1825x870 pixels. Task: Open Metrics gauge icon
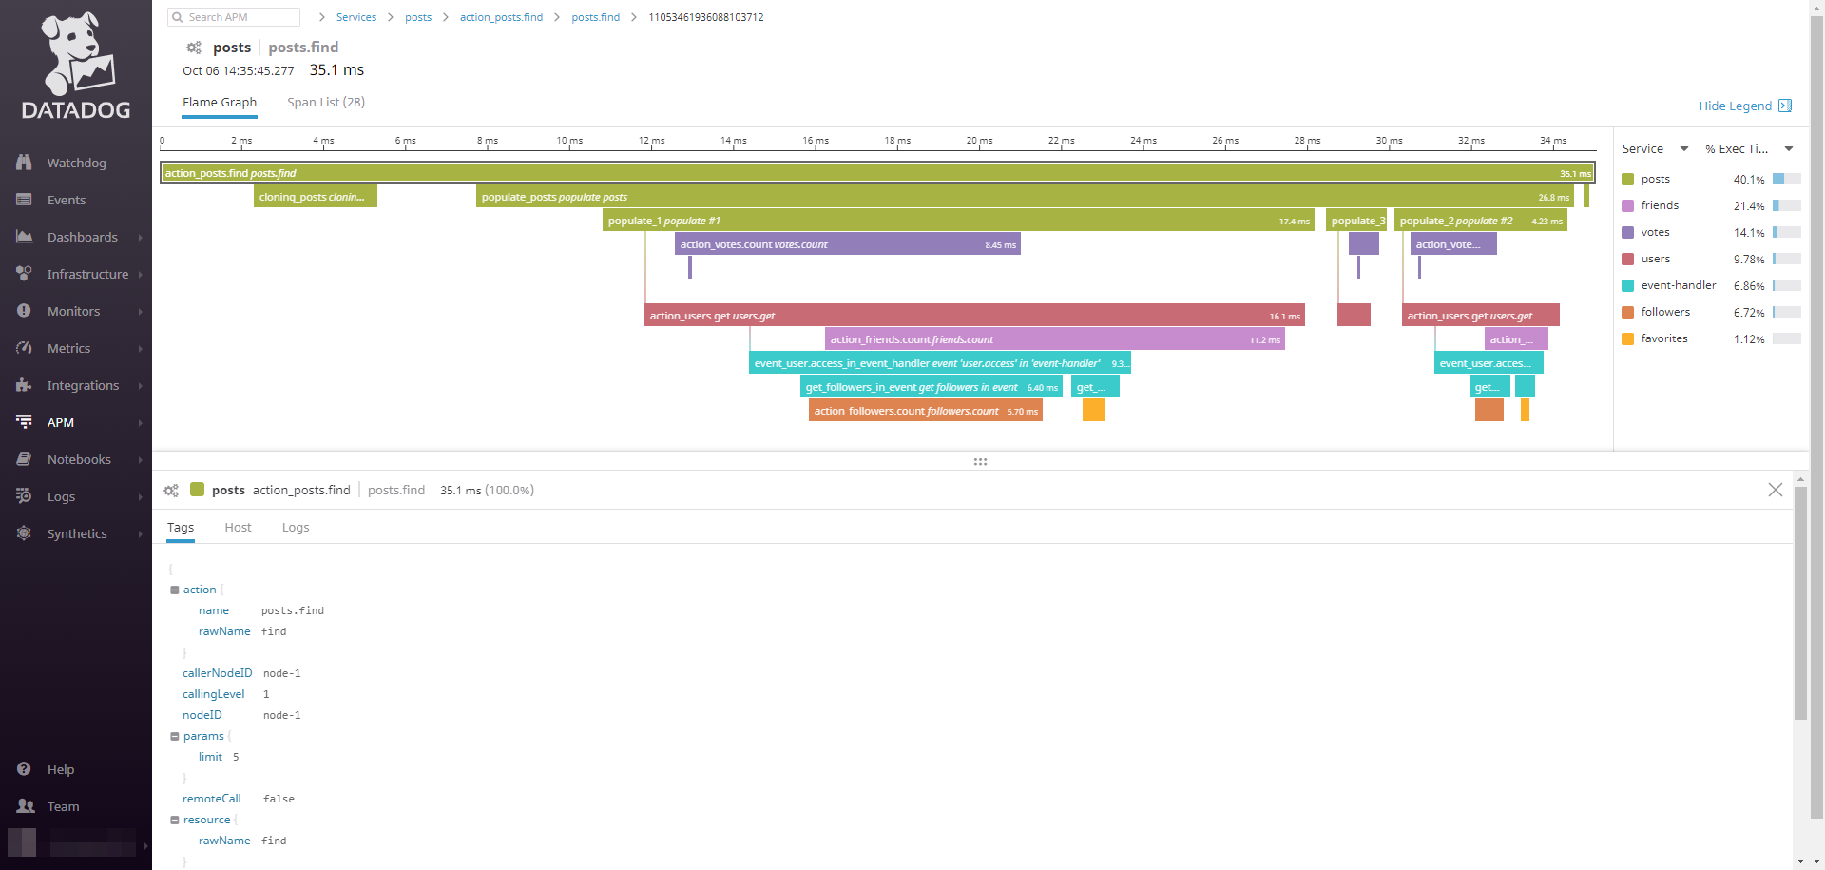24,348
